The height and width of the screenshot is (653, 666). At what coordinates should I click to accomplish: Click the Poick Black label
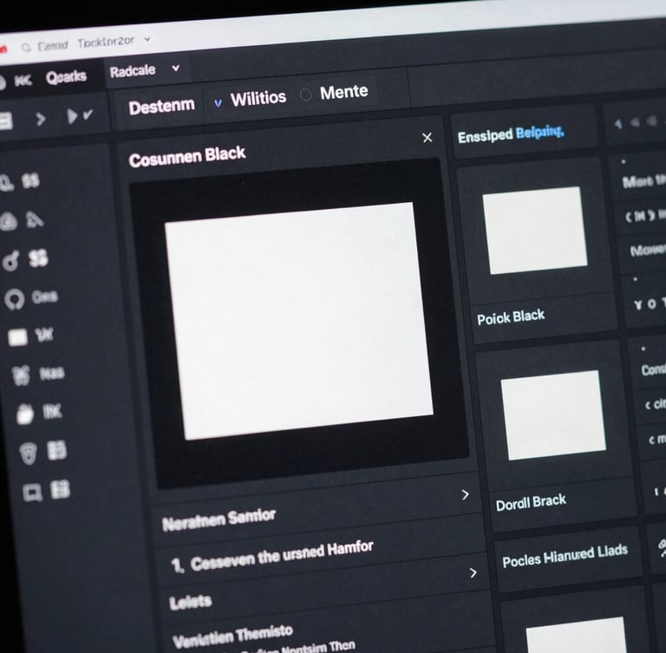[x=511, y=317]
